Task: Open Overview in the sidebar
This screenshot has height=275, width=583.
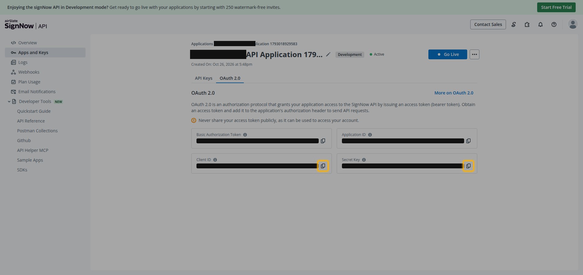Action: point(45,43)
